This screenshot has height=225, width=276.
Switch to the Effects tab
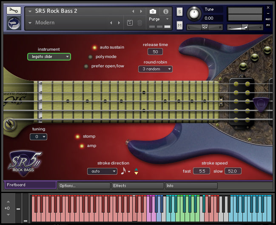[137, 186]
